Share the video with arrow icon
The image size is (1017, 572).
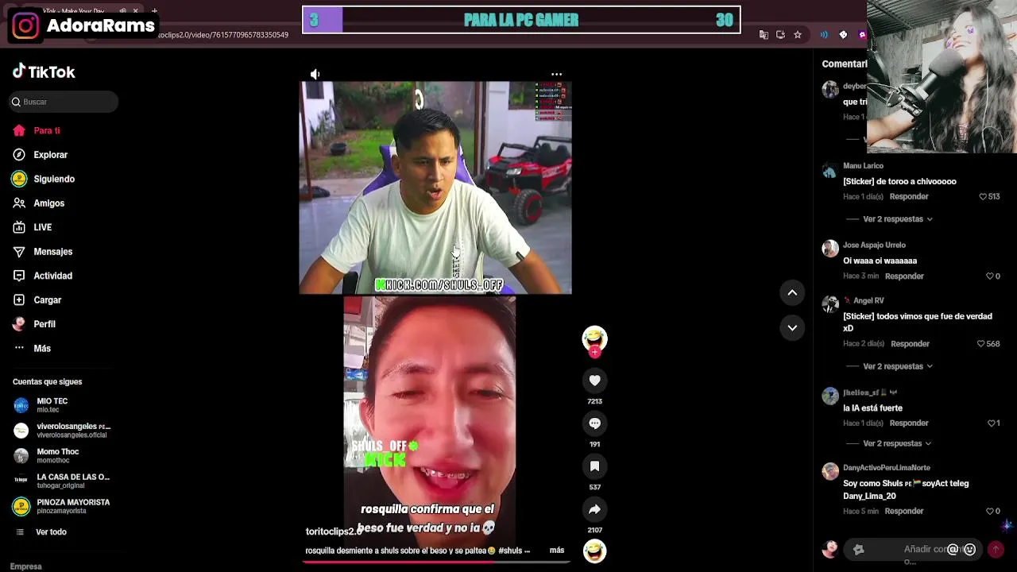(x=594, y=509)
